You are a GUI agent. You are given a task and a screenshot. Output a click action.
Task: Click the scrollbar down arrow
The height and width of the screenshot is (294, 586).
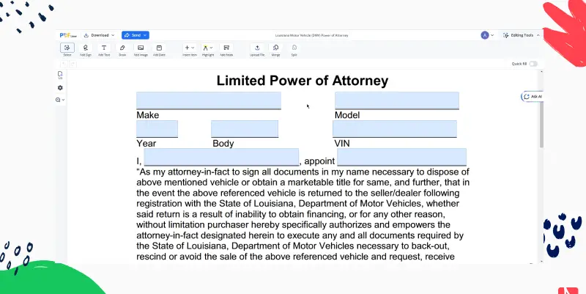tap(541, 262)
